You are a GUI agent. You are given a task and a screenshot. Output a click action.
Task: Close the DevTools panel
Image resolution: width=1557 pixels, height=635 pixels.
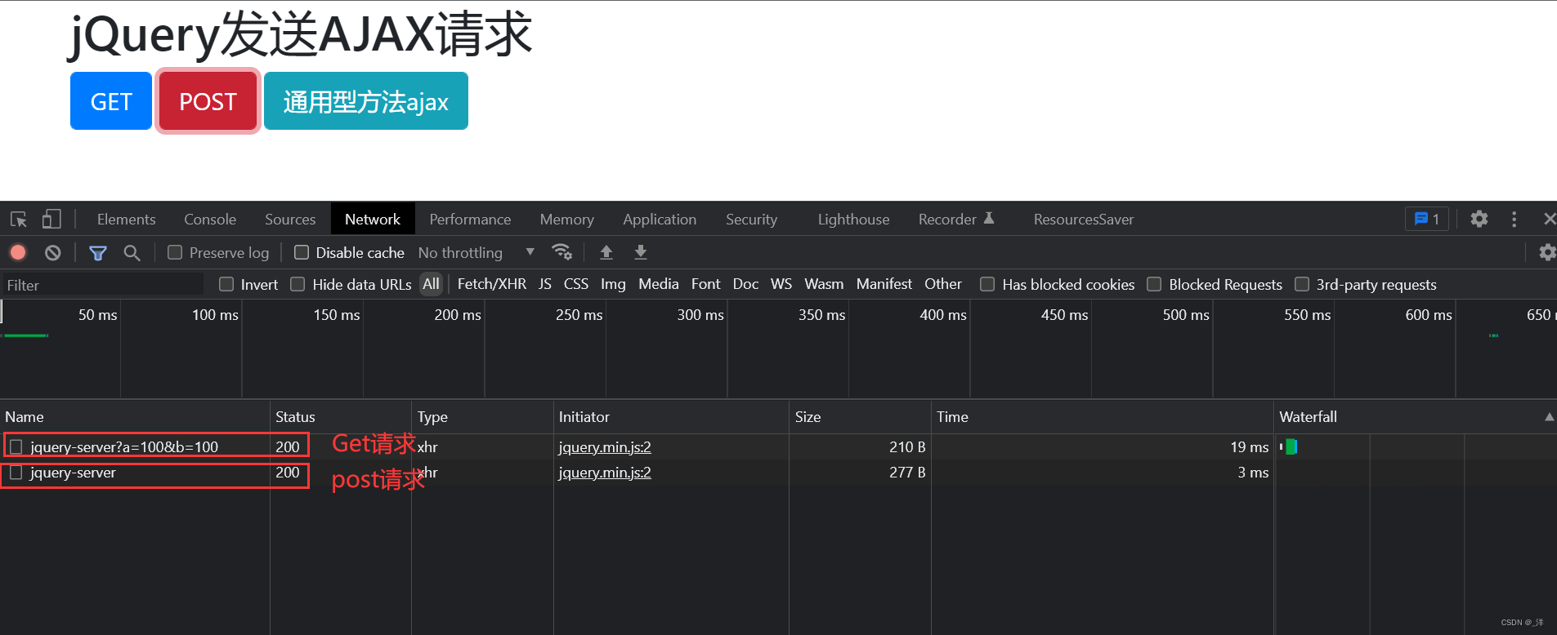[x=1549, y=219]
